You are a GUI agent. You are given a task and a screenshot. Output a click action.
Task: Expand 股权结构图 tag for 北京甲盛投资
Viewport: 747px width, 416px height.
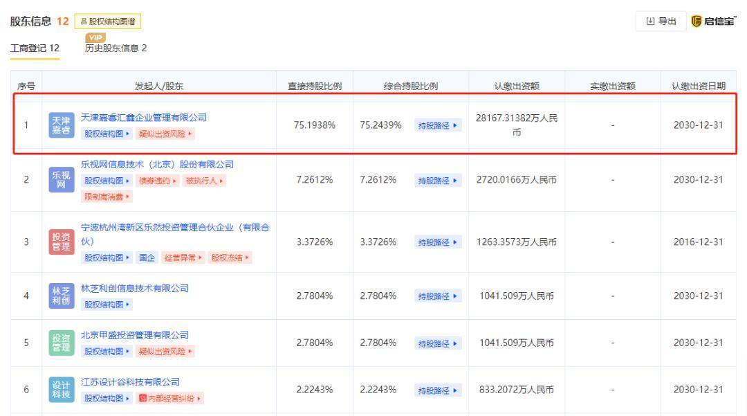point(107,352)
